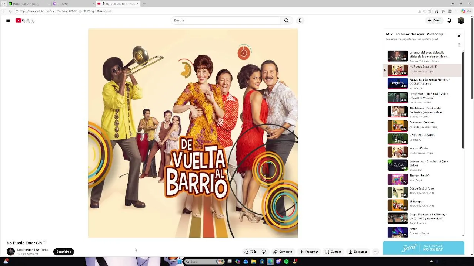This screenshot has width=474, height=266.
Task: Start voice search with microphone icon
Action: (x=300, y=21)
